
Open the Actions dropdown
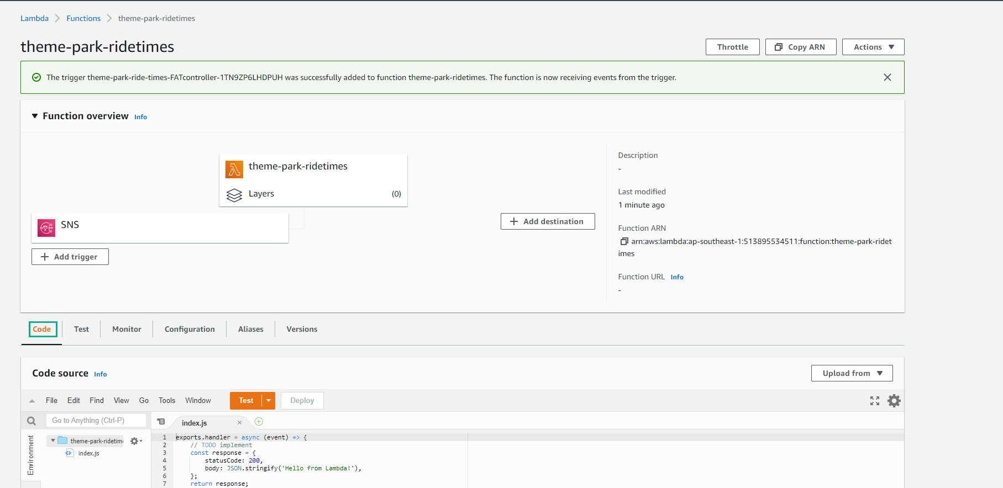point(873,47)
